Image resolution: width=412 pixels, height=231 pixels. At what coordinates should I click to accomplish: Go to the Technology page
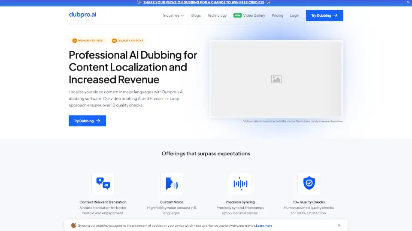pos(217,15)
